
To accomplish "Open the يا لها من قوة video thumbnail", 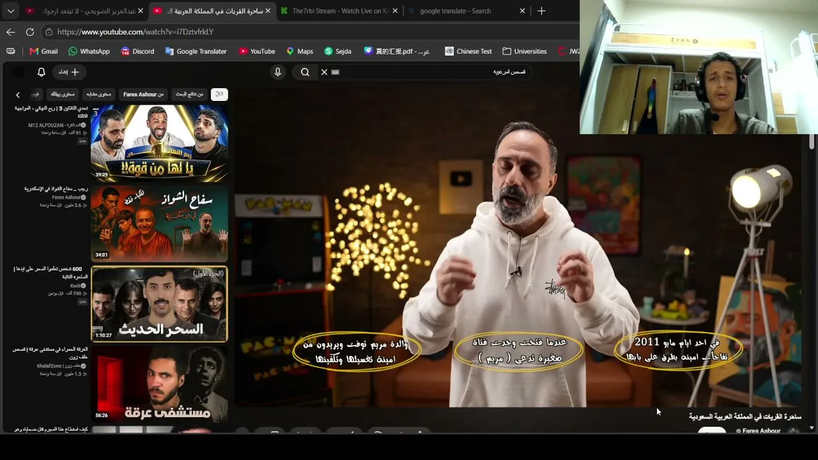I will (159, 143).
